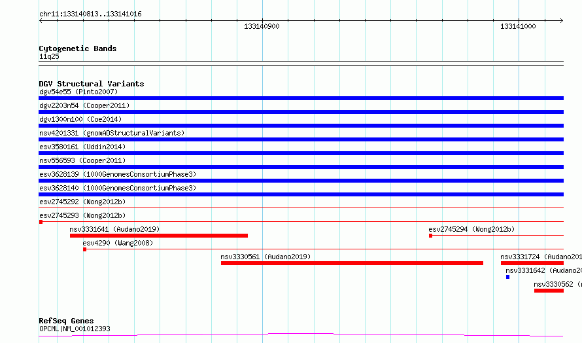
Task: Click the 133141000 ruler position label
Action: [518, 26]
